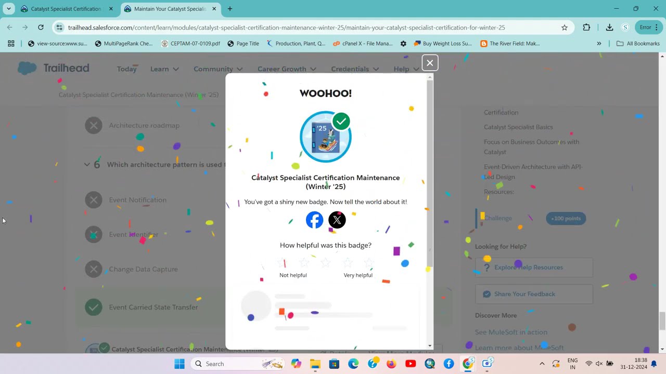Click the +100 points badge
The height and width of the screenshot is (374, 666).
(566, 218)
